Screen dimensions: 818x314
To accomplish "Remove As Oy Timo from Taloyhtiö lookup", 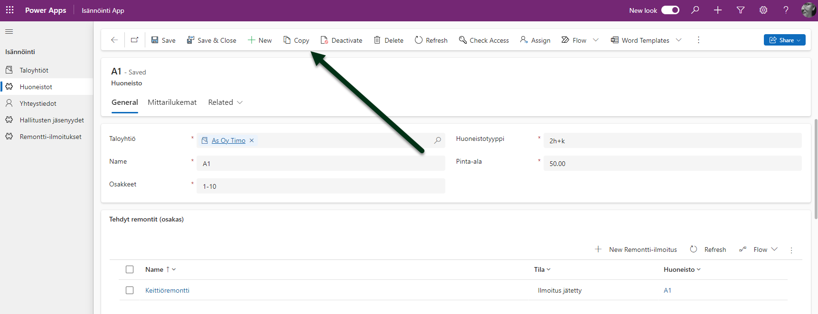I will click(252, 140).
